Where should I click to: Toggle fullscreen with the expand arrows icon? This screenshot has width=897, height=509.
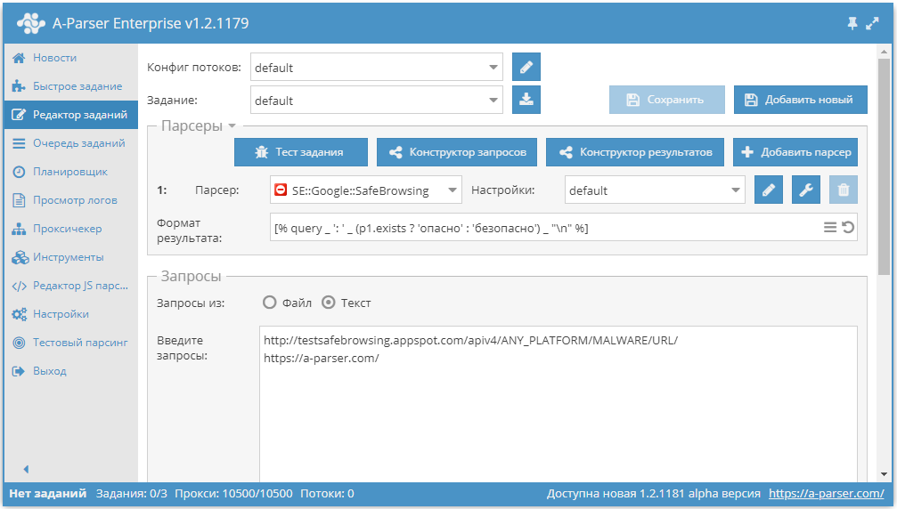(x=872, y=23)
